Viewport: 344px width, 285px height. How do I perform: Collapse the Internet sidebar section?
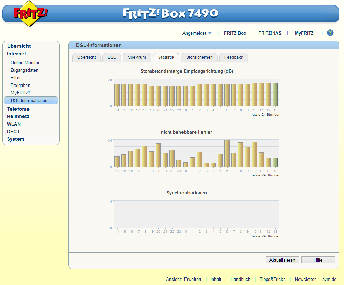tap(16, 54)
